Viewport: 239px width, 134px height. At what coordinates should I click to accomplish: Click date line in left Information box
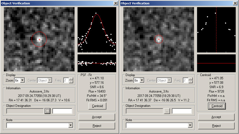point(39,96)
